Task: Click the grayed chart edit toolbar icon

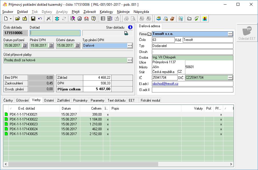Action: click(x=117, y=19)
